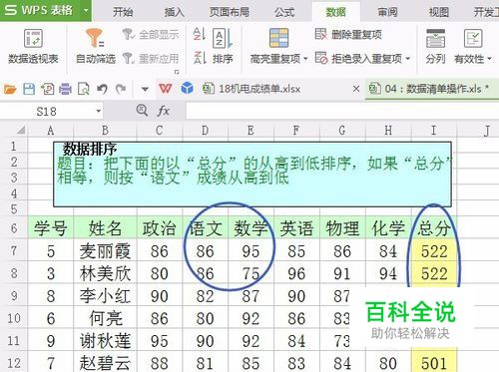499x372 pixels.
Task: Click the redo arrow icon
Action: tap(121, 89)
